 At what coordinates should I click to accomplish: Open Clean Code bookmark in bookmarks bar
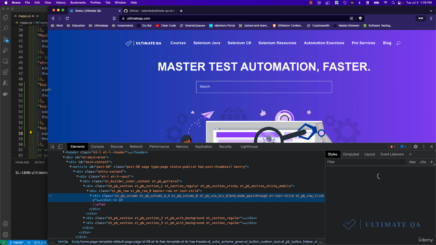(166, 26)
